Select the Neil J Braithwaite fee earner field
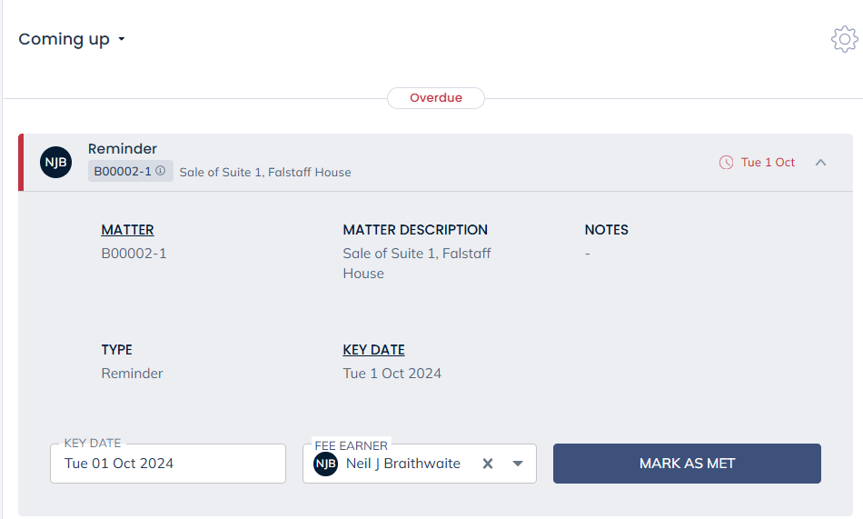The width and height of the screenshot is (863, 519). point(420,464)
